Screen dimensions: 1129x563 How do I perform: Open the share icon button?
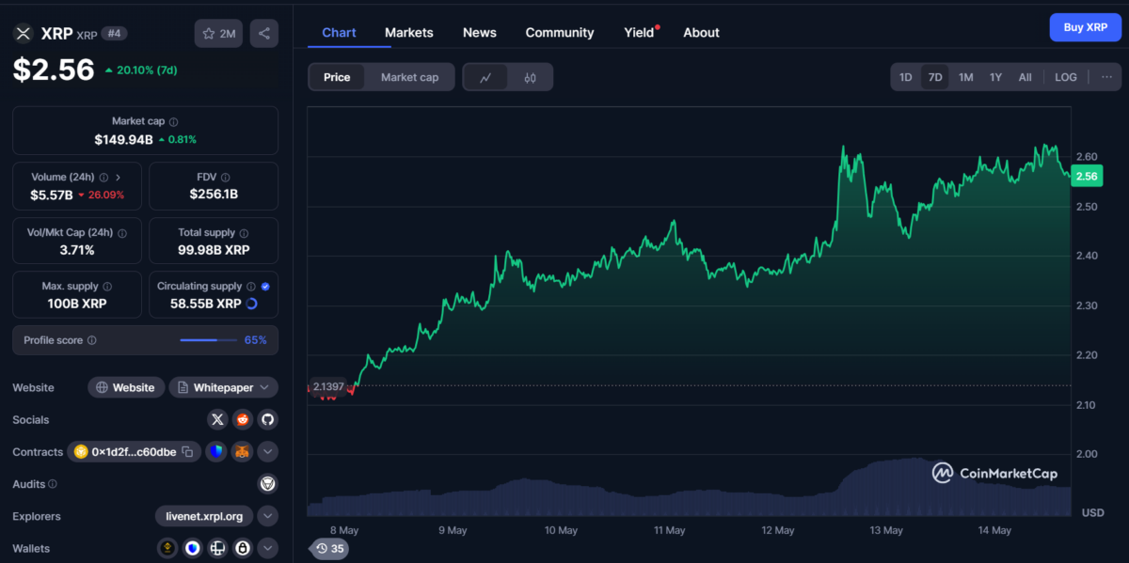coord(263,34)
